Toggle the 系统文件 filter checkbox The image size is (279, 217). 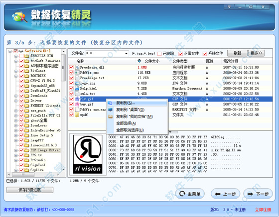coord(205,53)
